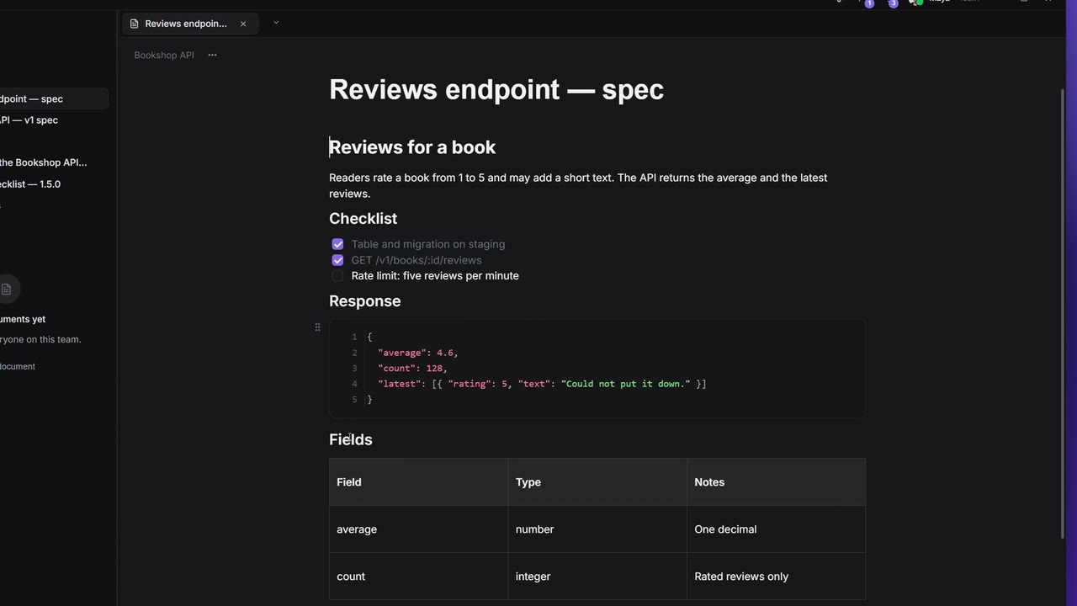
Task: Click the Notes column header
Action: point(776,482)
